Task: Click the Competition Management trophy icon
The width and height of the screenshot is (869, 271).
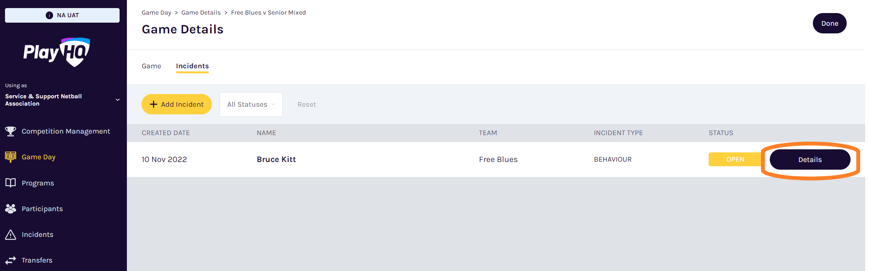Action: [10, 131]
